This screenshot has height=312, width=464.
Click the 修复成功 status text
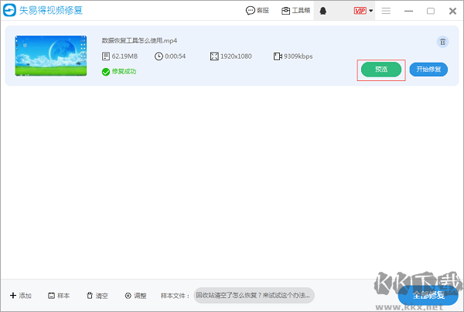[124, 72]
